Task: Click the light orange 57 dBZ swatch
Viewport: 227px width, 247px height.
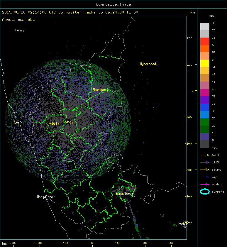Action: click(205, 56)
